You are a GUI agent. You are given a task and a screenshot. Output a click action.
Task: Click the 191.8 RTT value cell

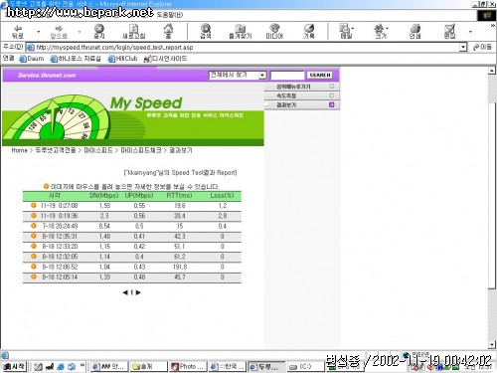click(x=180, y=267)
